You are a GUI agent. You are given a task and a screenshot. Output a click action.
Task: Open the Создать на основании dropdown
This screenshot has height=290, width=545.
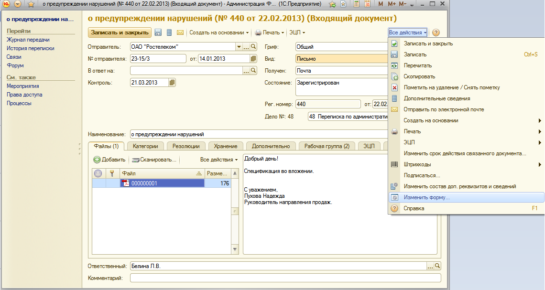pos(219,32)
